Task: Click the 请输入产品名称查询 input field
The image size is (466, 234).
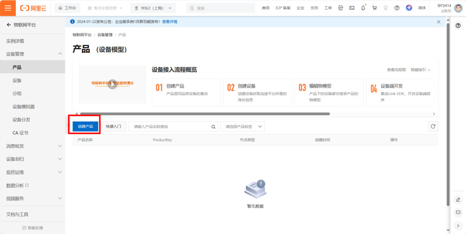Action: (169, 127)
